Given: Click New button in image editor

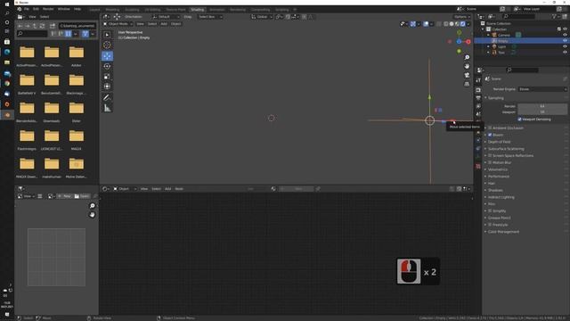Looking at the screenshot, I should pos(65,196).
